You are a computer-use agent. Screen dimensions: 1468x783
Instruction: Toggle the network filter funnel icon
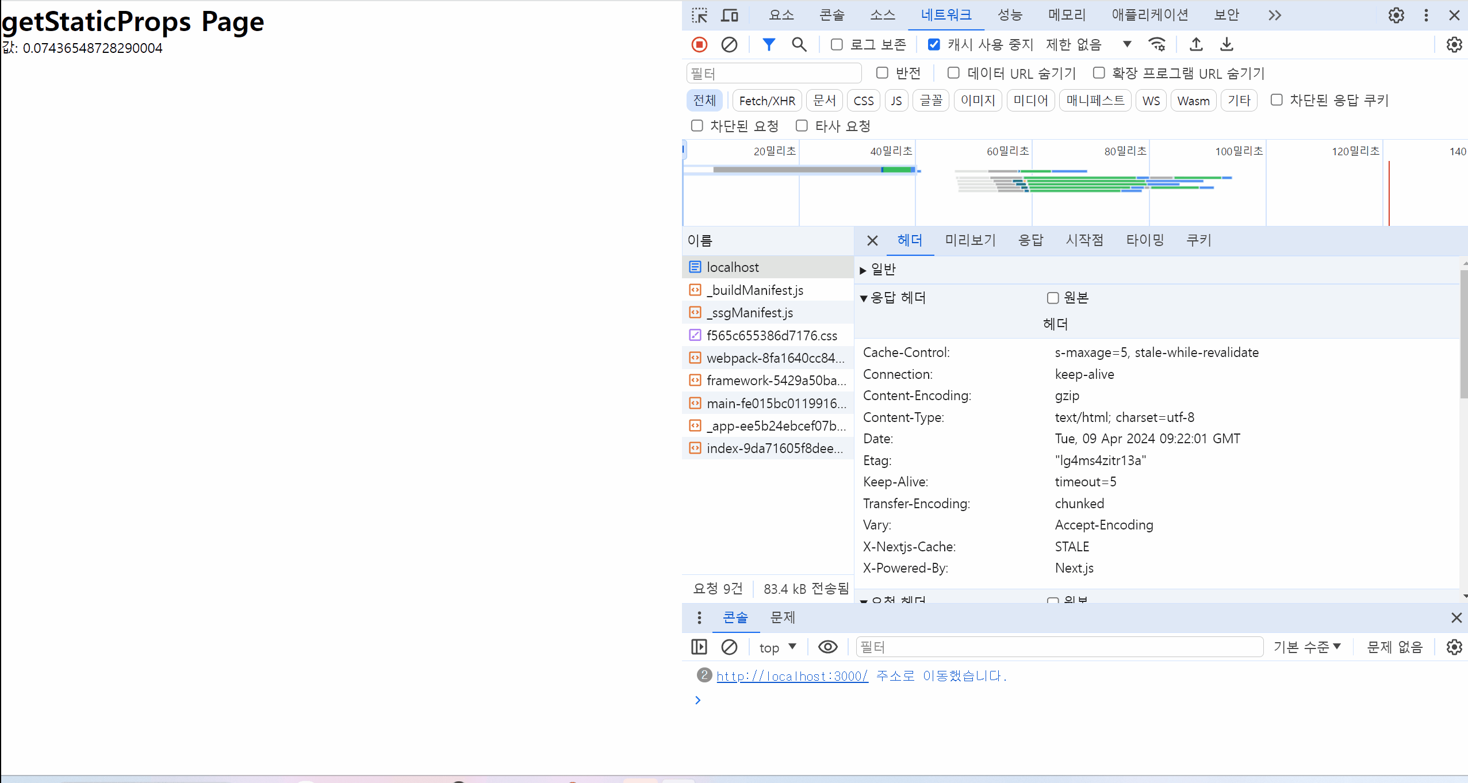click(x=769, y=44)
